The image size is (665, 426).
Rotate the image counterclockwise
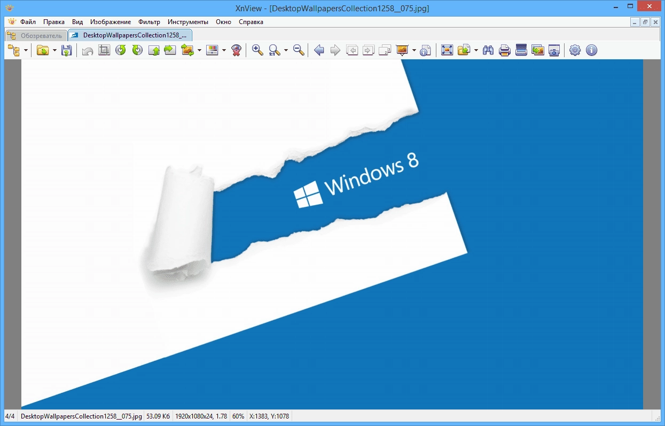coord(121,50)
